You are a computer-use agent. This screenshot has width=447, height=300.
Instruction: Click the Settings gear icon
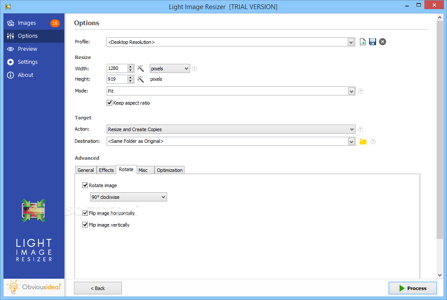(x=10, y=62)
